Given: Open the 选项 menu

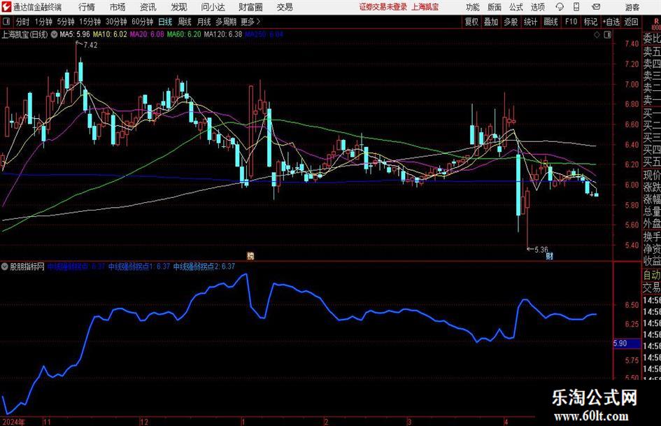Looking at the screenshot, I should 537,7.
